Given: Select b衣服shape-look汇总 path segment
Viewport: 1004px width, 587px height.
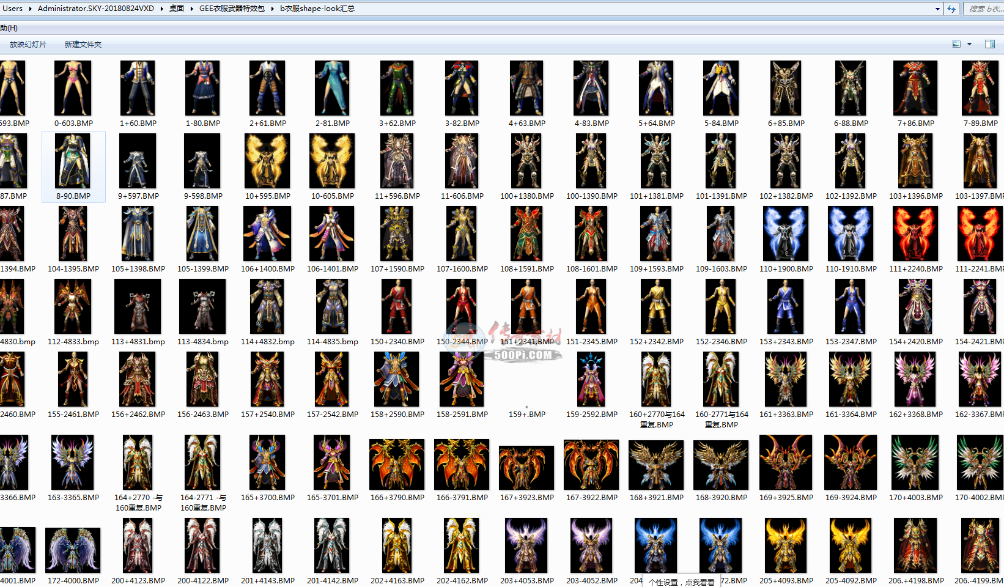Looking at the screenshot, I should [x=317, y=9].
